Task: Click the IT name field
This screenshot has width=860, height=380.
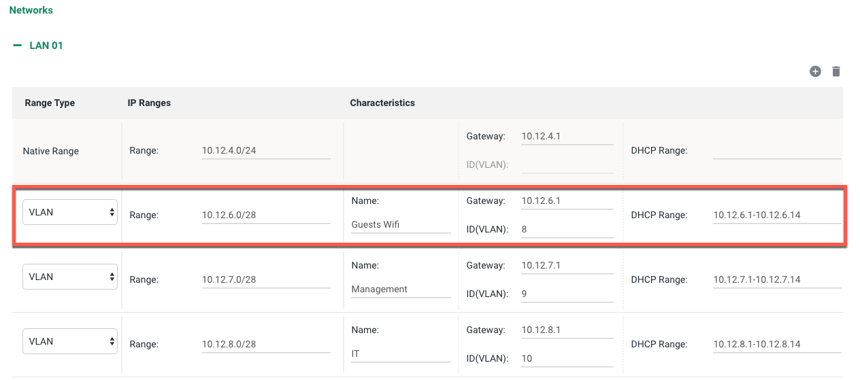Action: [x=400, y=353]
